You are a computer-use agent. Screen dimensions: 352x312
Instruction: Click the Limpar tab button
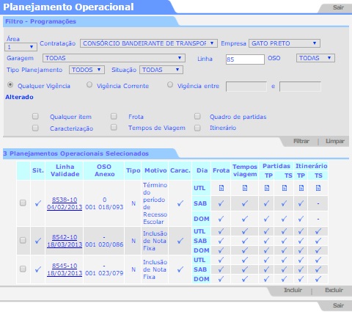click(x=335, y=141)
